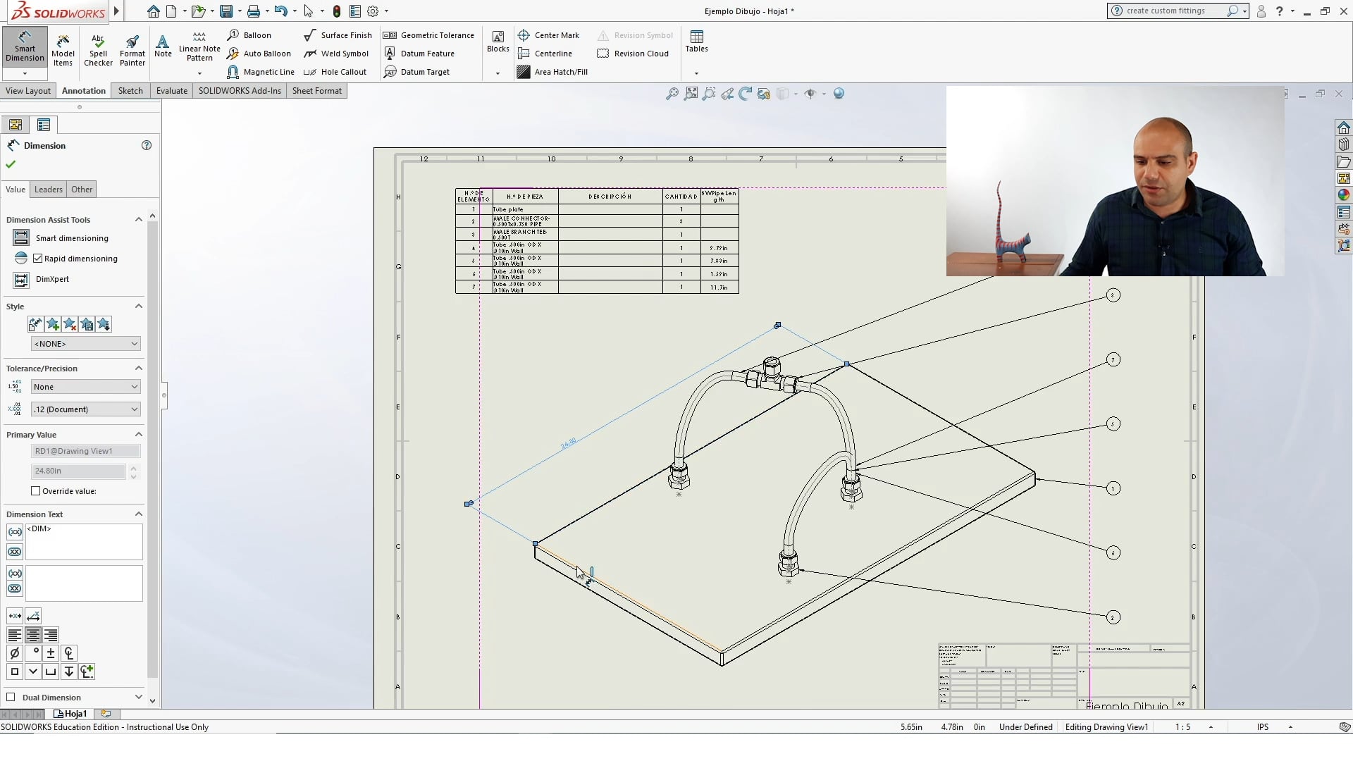The width and height of the screenshot is (1353, 761).
Task: Enable the Rapid dimensioning checkbox
Action: 39,258
